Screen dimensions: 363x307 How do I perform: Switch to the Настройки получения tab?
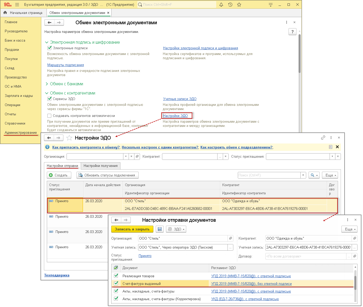click(x=100, y=166)
